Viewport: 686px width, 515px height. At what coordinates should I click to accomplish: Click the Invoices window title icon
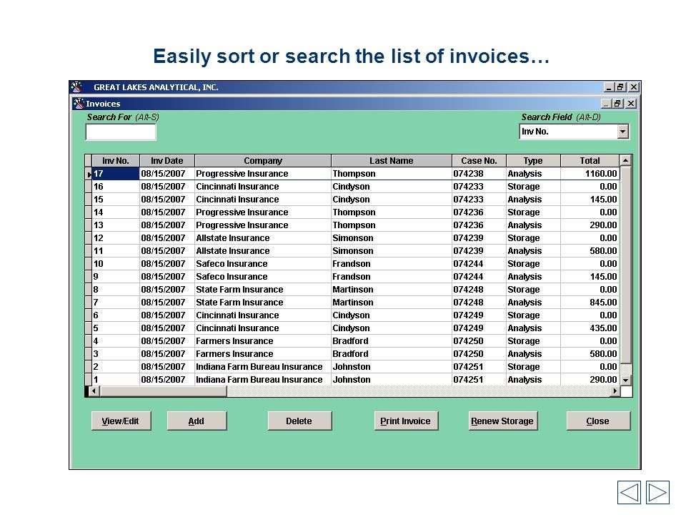[x=79, y=104]
